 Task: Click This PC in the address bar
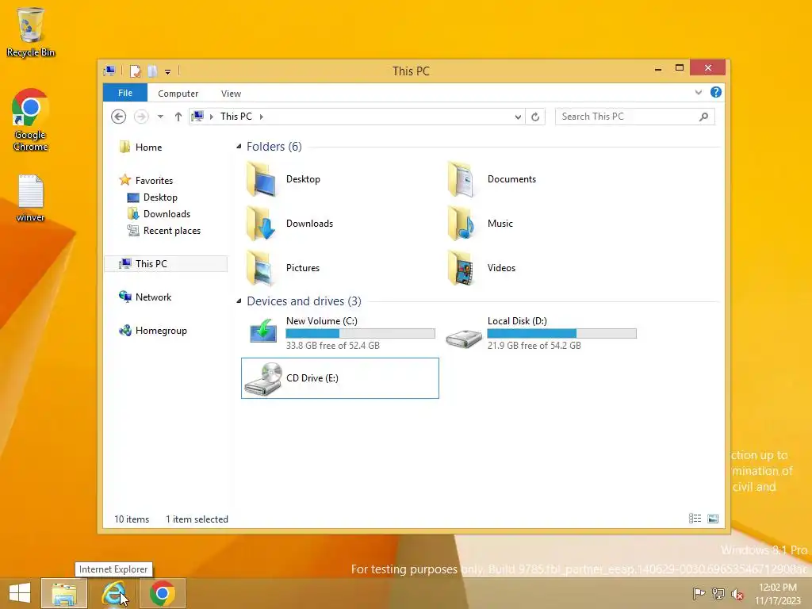click(236, 117)
